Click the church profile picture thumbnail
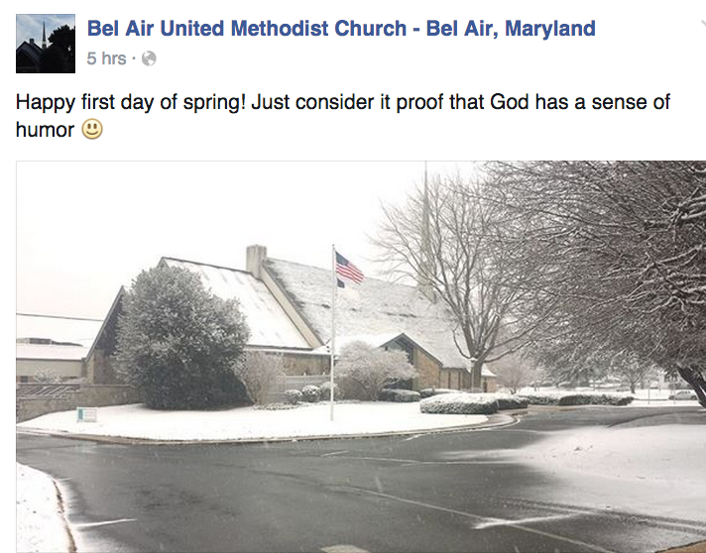This screenshot has width=706, height=553. pyautogui.click(x=46, y=41)
